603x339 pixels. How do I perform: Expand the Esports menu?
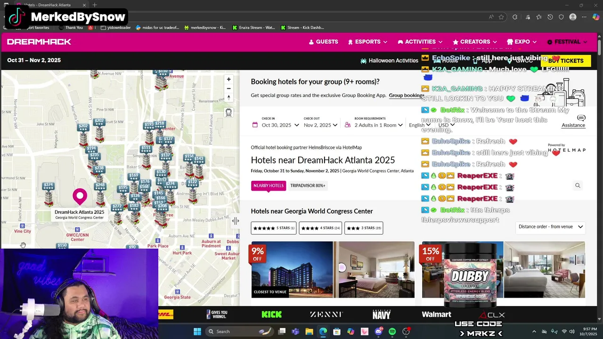pos(367,42)
